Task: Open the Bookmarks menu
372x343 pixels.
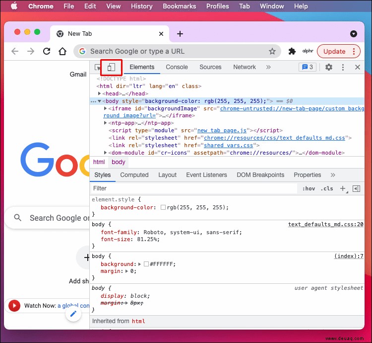Action: (180, 6)
